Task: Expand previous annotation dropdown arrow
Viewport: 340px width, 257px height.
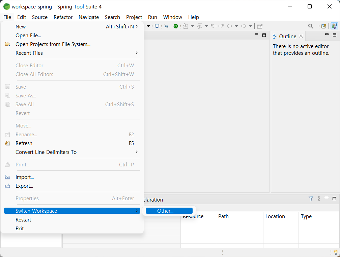Action: (206, 26)
